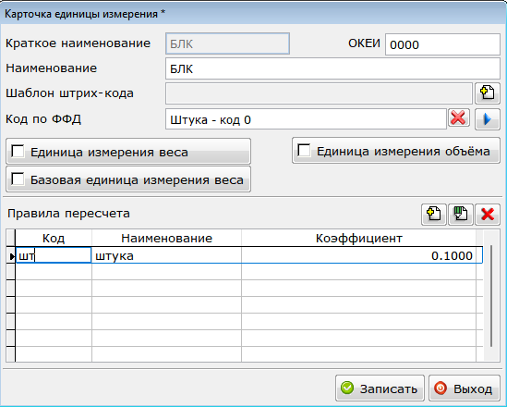Clear the Код по ФФД value
Image resolution: width=507 pixels, height=407 pixels.
point(458,118)
